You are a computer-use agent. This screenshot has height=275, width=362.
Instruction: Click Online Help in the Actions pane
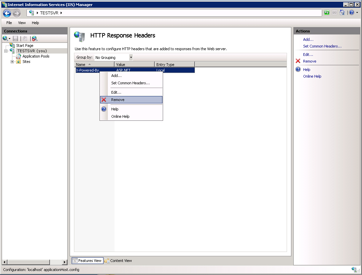(x=312, y=76)
